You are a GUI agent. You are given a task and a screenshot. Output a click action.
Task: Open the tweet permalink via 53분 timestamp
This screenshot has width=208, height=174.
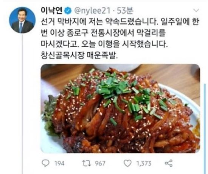pyautogui.click(x=125, y=11)
